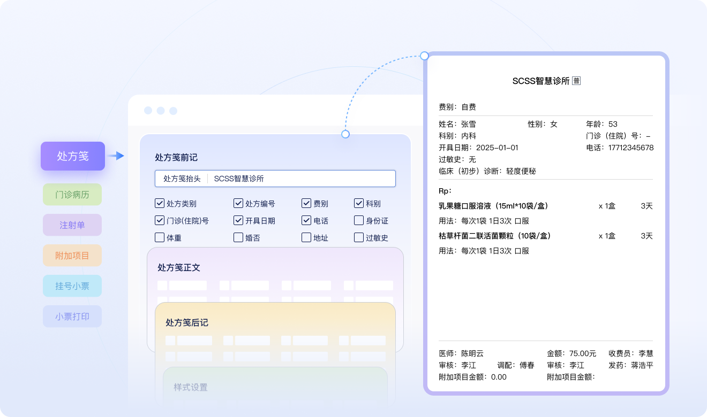
Task: Expand the 处方笺正文 panel
Action: [179, 267]
